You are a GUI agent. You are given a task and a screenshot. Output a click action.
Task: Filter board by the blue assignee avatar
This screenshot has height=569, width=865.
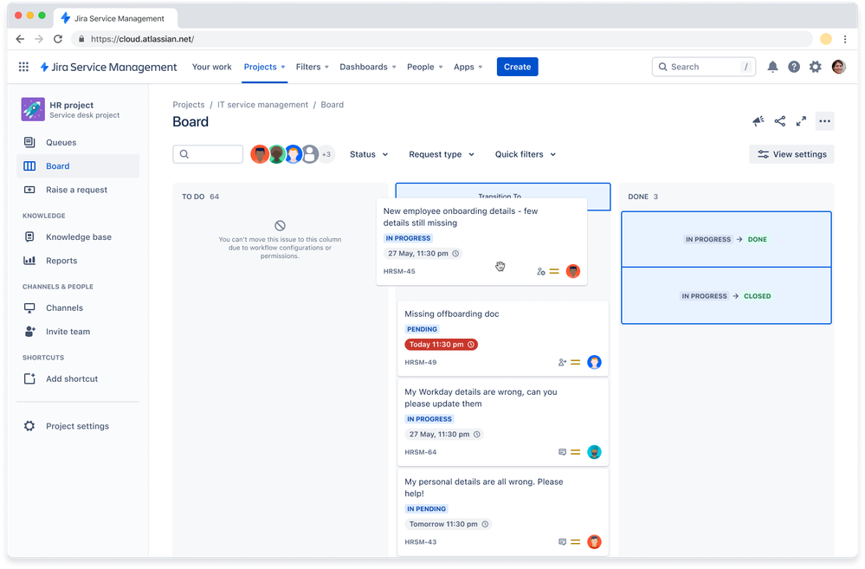click(x=293, y=154)
